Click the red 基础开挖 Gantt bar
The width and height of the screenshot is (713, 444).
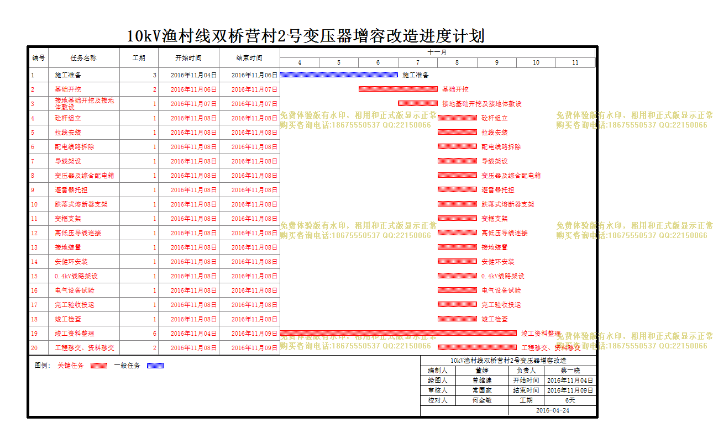click(x=398, y=89)
